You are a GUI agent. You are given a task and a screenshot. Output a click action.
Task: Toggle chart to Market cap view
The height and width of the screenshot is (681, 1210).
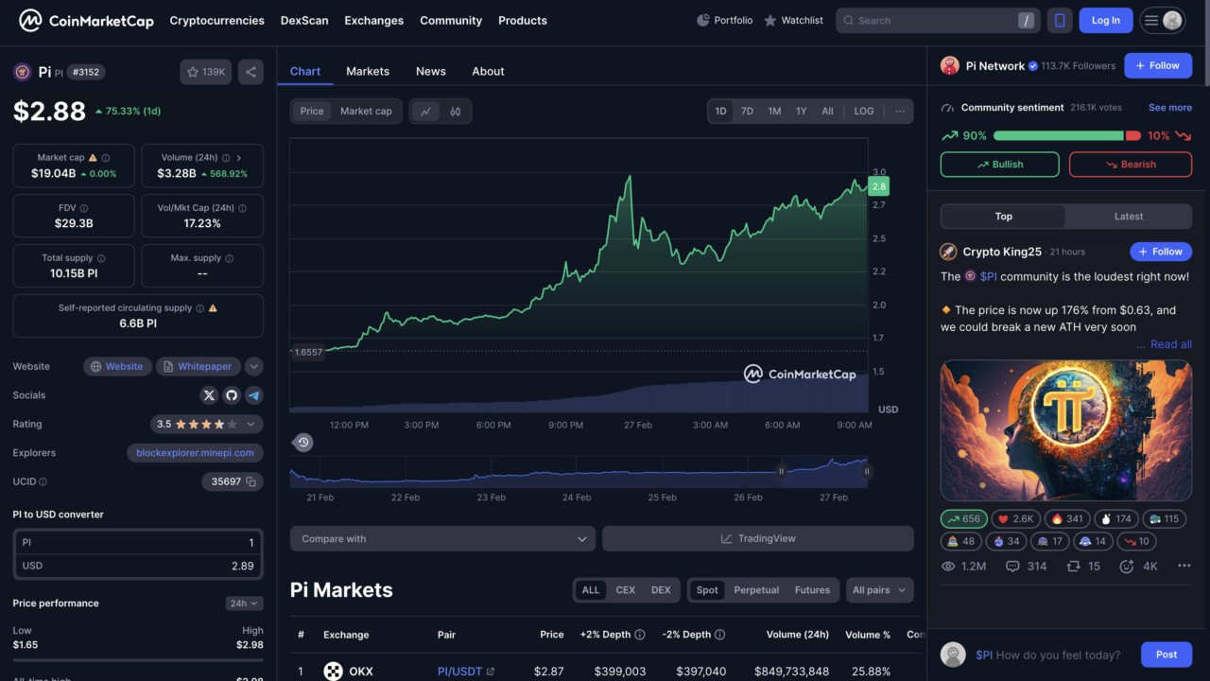[365, 112]
